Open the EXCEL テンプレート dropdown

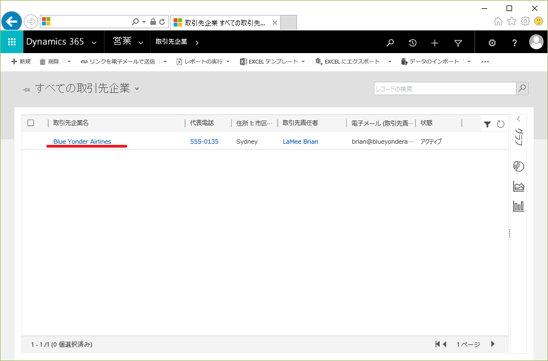pyautogui.click(x=303, y=61)
